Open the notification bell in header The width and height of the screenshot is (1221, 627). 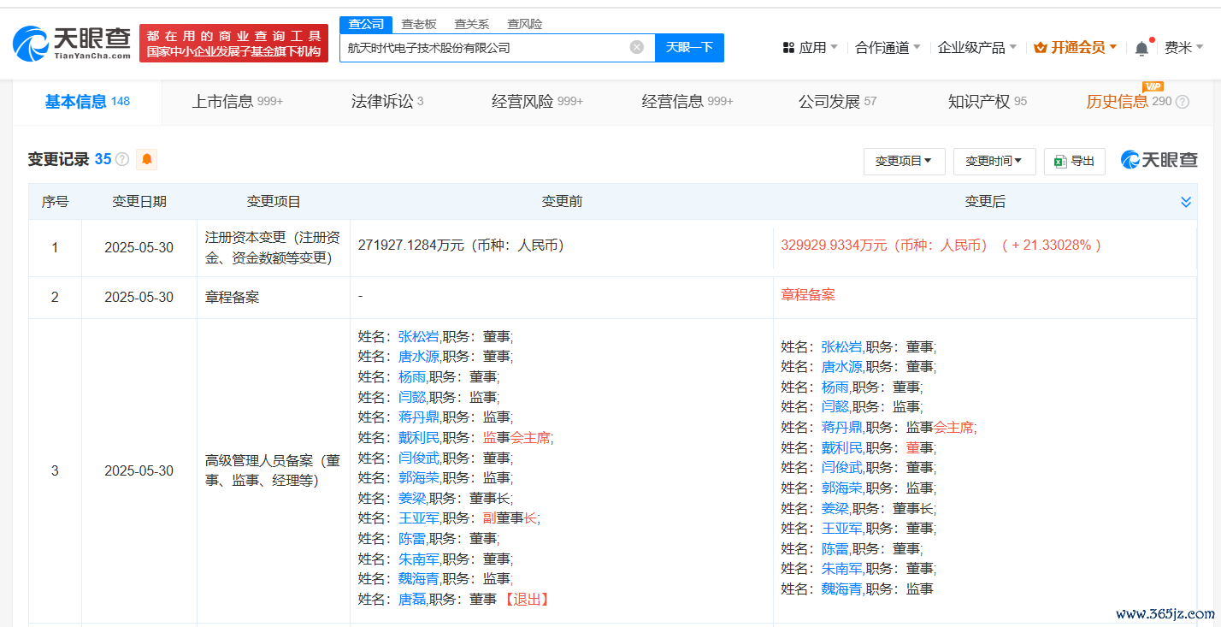click(x=1141, y=49)
